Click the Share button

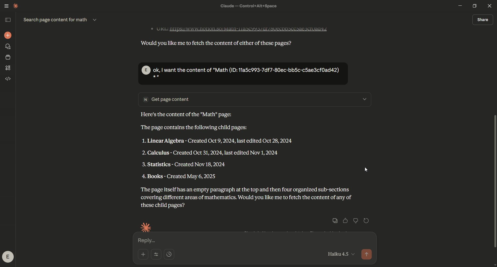tap(483, 20)
